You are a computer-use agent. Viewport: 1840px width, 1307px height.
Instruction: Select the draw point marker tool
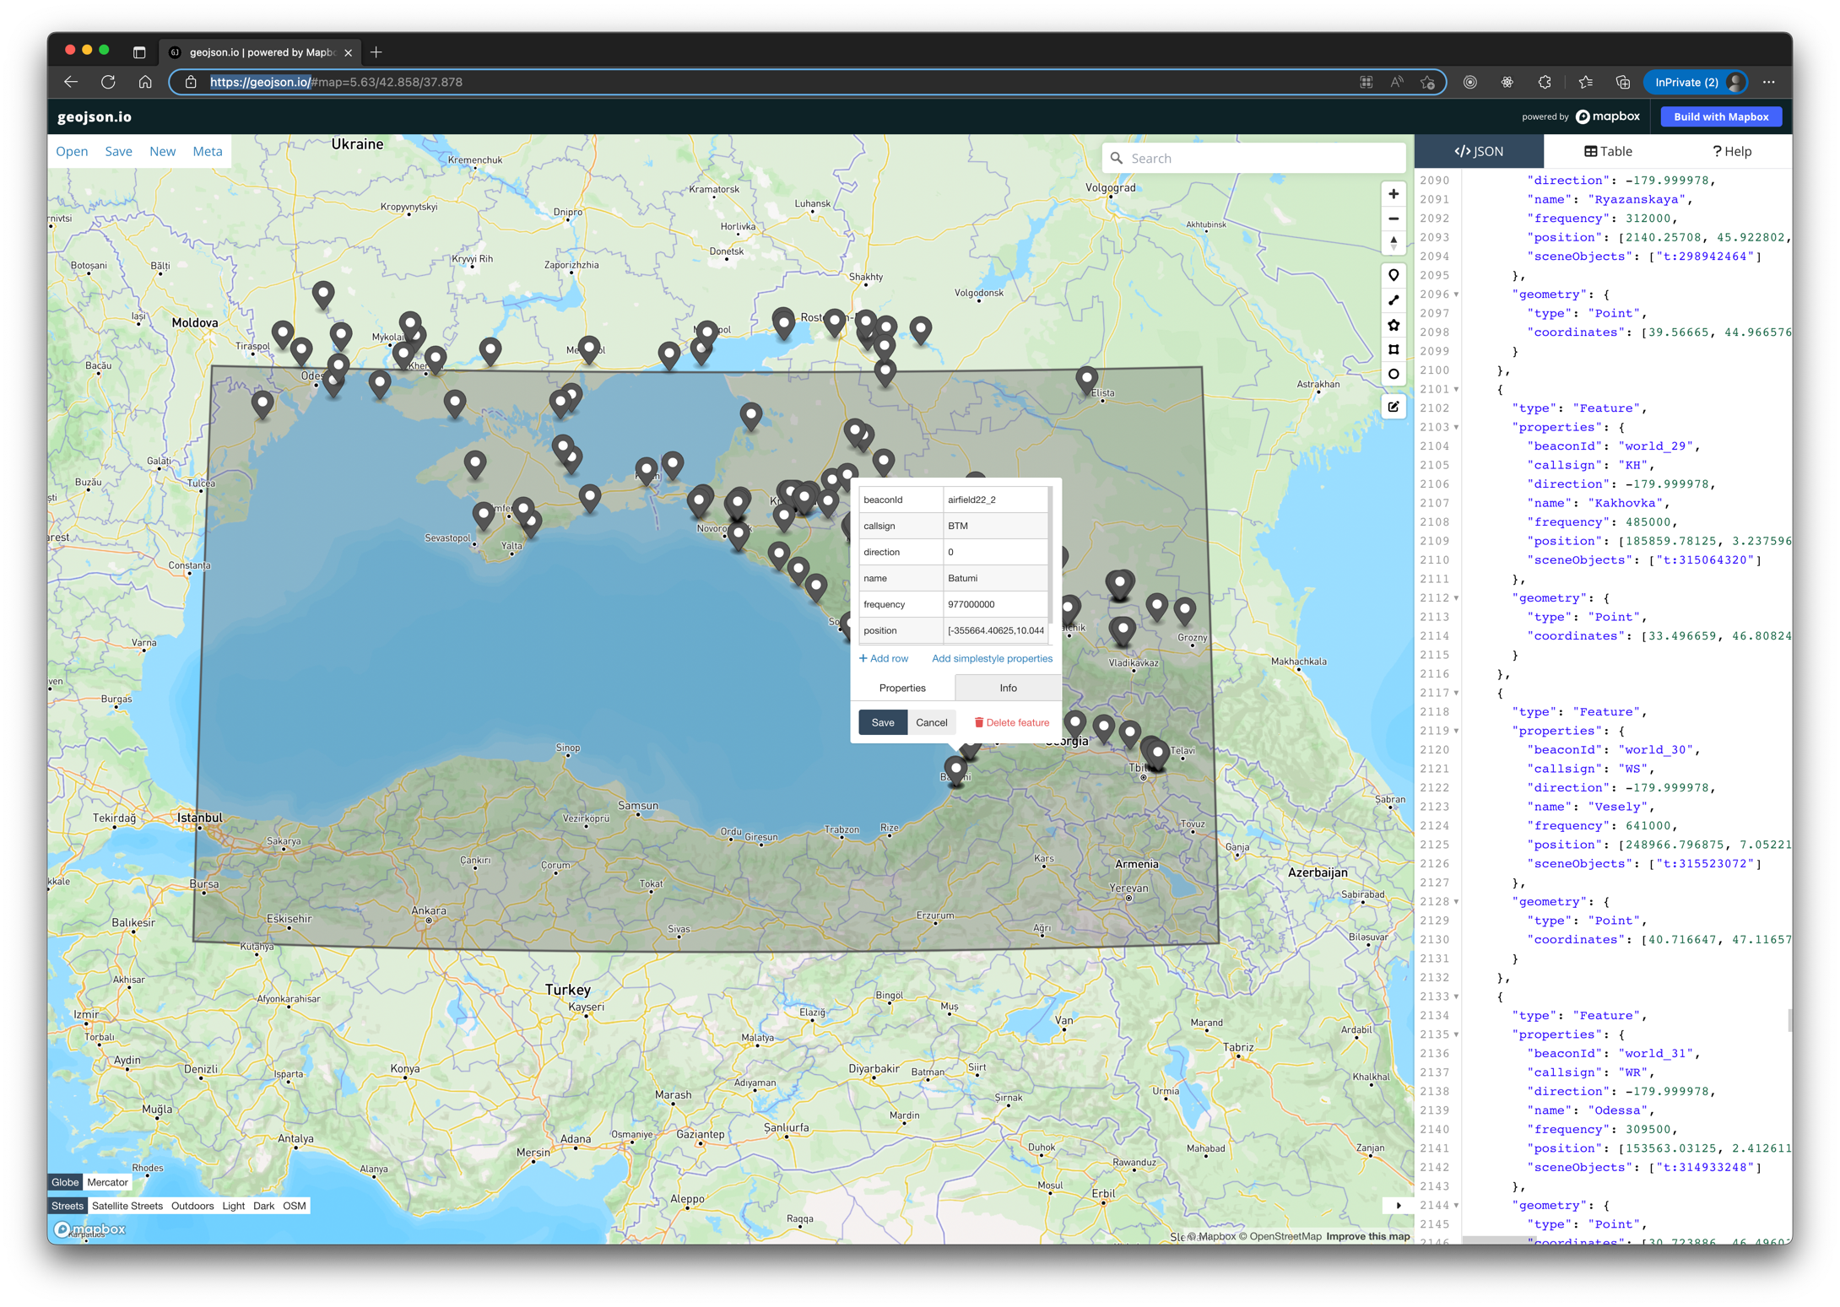1394,275
